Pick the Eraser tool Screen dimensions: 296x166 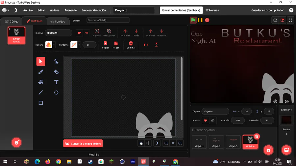[56, 72]
